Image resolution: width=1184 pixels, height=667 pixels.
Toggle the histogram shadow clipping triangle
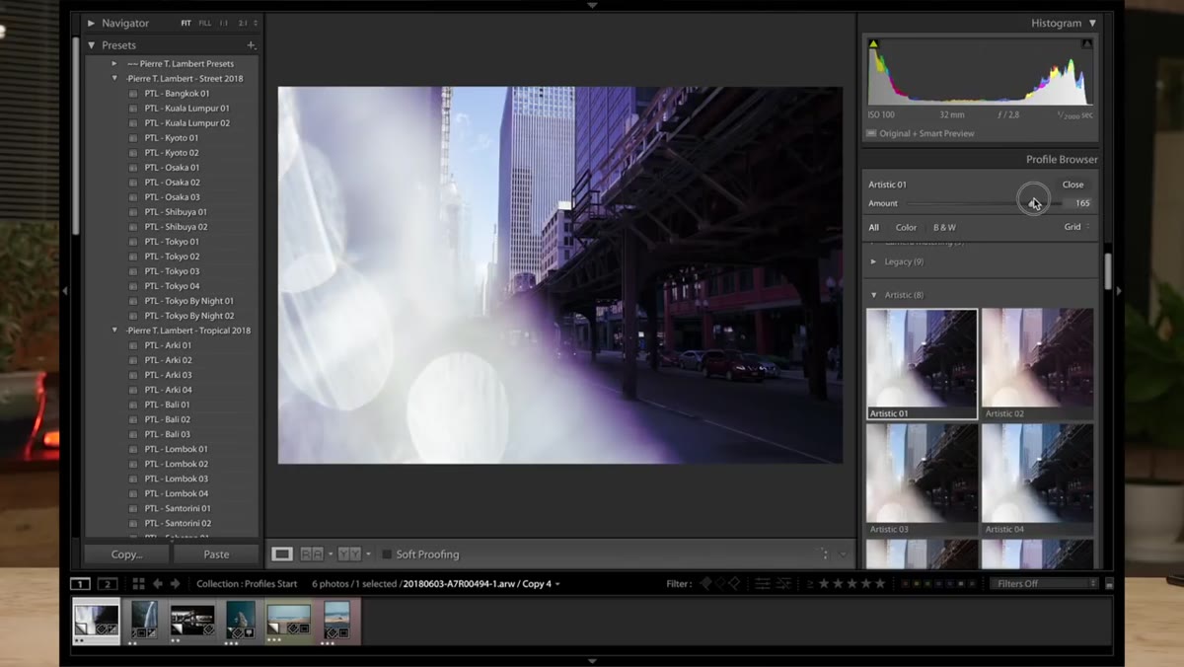(874, 44)
